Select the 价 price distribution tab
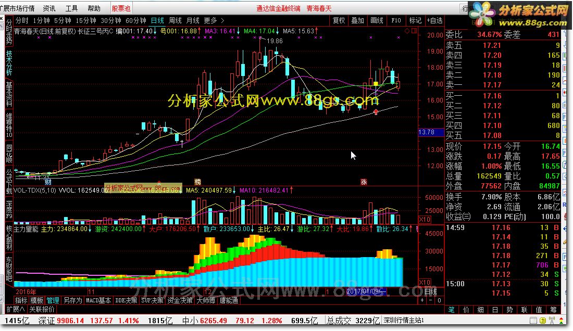573x331 pixels. point(466,310)
